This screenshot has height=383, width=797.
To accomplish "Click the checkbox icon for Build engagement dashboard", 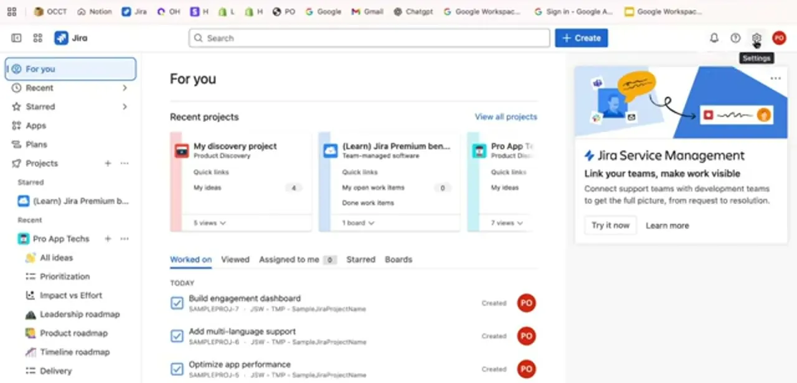I will coord(177,303).
